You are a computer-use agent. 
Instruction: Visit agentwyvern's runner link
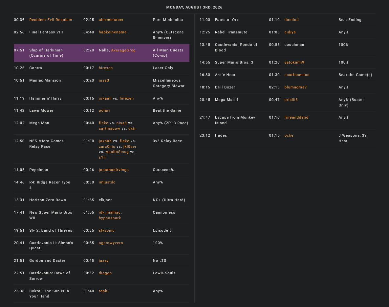point(111,243)
